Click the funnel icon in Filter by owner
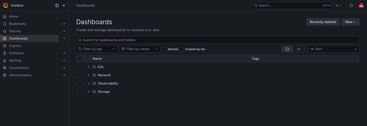The width and height of the screenshot is (367, 126). pyautogui.click(x=123, y=49)
